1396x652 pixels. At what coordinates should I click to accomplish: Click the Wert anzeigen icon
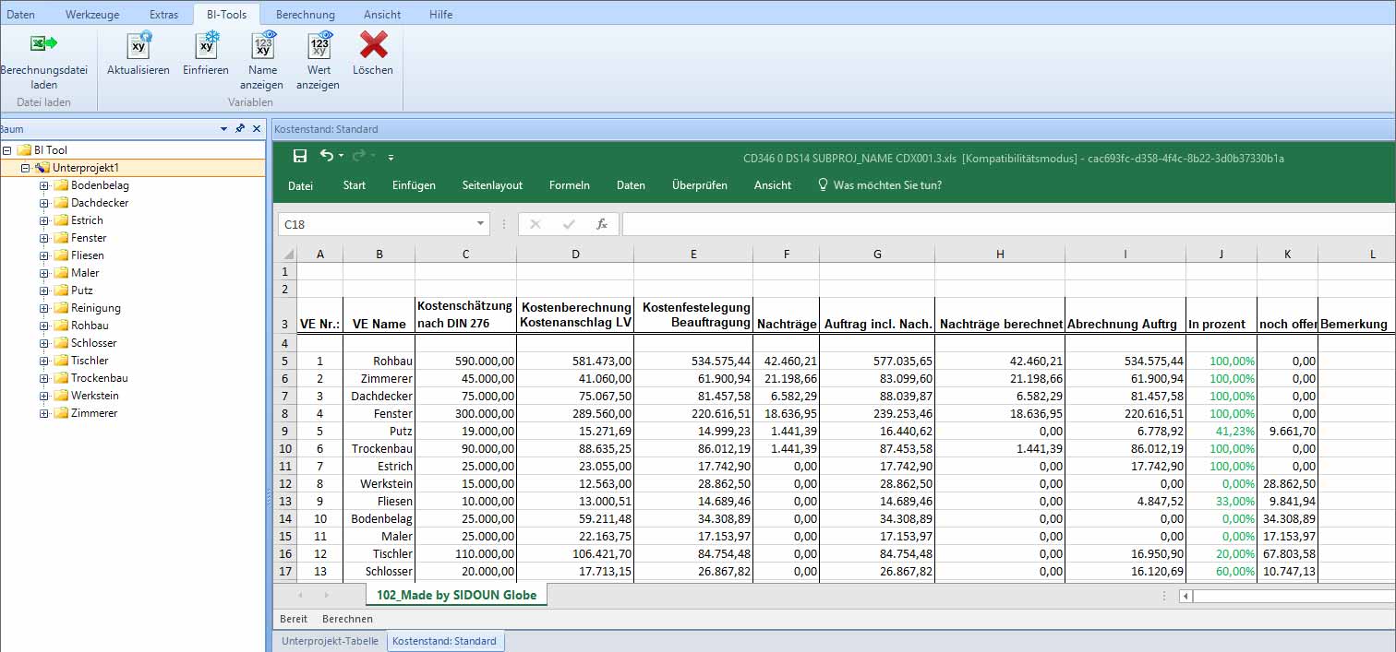(x=319, y=44)
